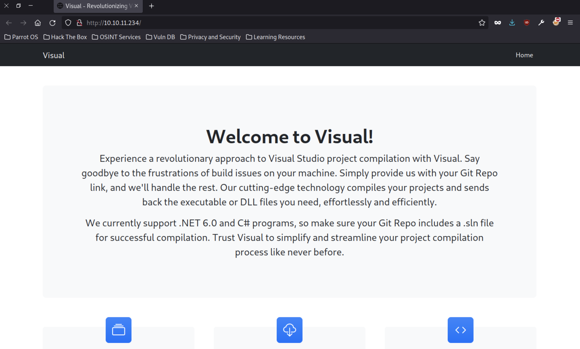The height and width of the screenshot is (349, 580).
Task: Open the shield tracking protection icon
Action: (x=68, y=23)
